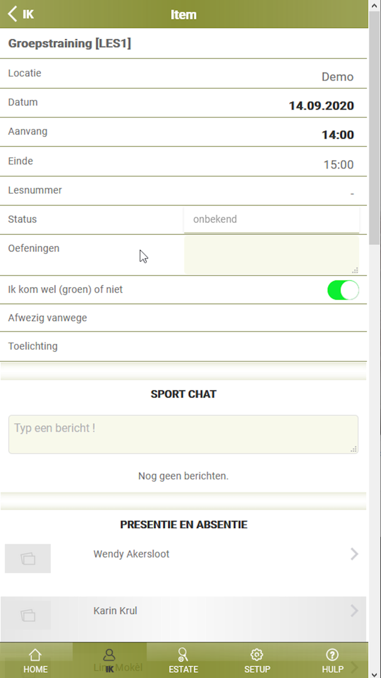
Task: Click the Wendy Akersloot name link
Action: coord(131,554)
